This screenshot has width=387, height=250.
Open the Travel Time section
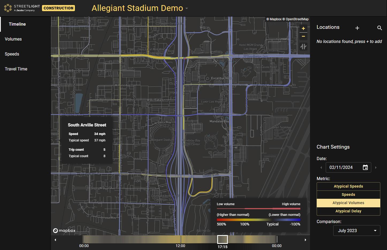point(16,69)
